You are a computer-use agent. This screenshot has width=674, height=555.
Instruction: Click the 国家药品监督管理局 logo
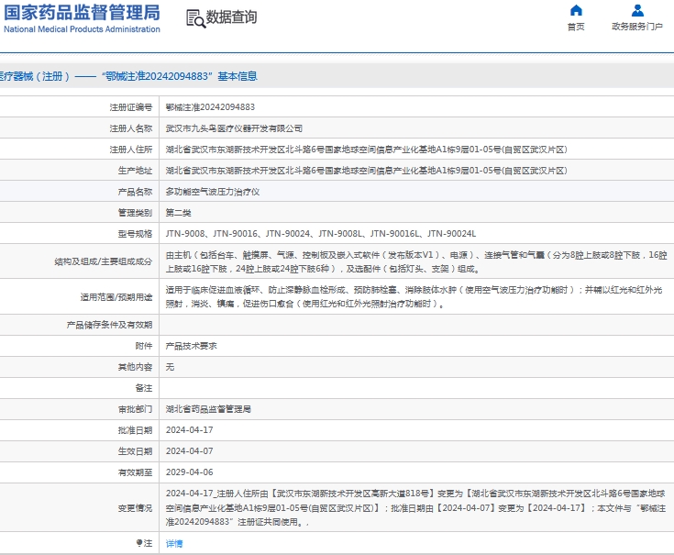point(82,18)
